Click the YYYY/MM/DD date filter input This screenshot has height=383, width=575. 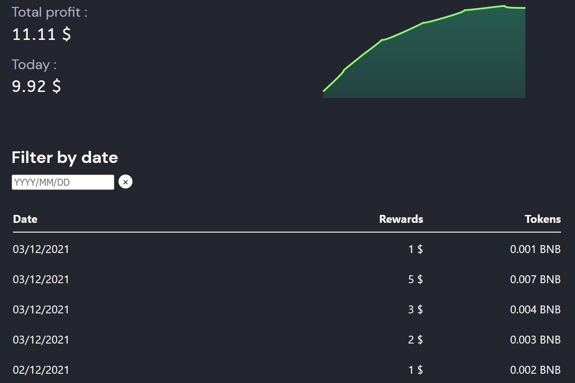(x=63, y=182)
